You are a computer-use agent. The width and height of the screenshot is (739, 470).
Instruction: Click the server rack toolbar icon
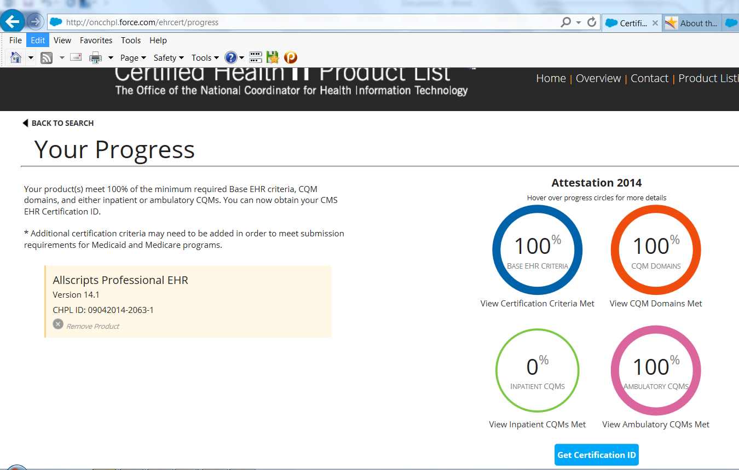click(256, 57)
